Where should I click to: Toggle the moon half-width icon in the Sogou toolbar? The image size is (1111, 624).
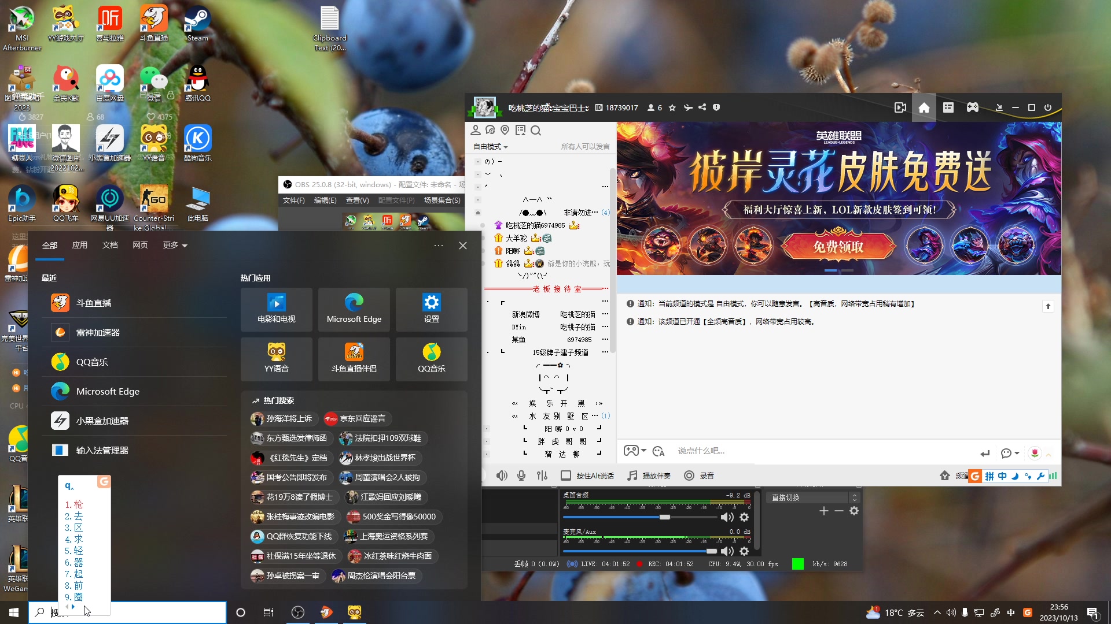pyautogui.click(x=1015, y=476)
